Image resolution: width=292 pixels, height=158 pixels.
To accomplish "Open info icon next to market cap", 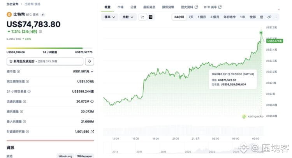I will (x=18, y=71).
